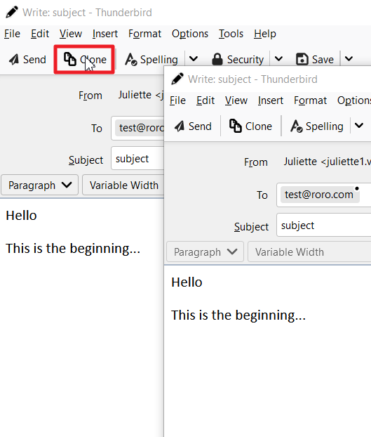
Task: Click the 'Hello' text in back window body
Action: (x=22, y=216)
